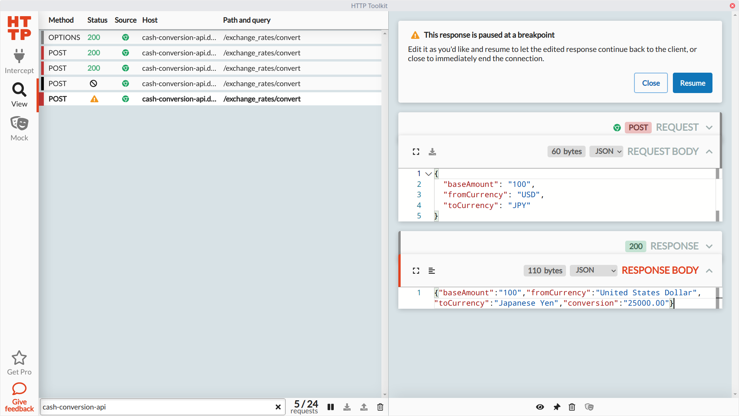The width and height of the screenshot is (739, 416).
Task: Click the Host column header
Action: 150,20
